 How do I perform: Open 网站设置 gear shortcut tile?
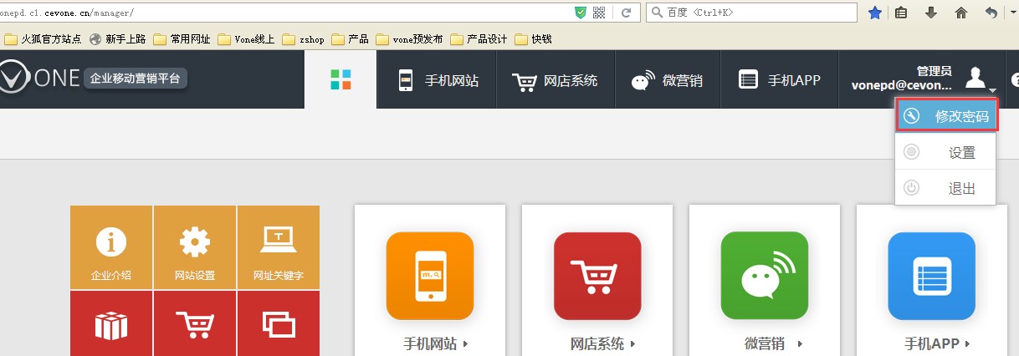[x=195, y=247]
